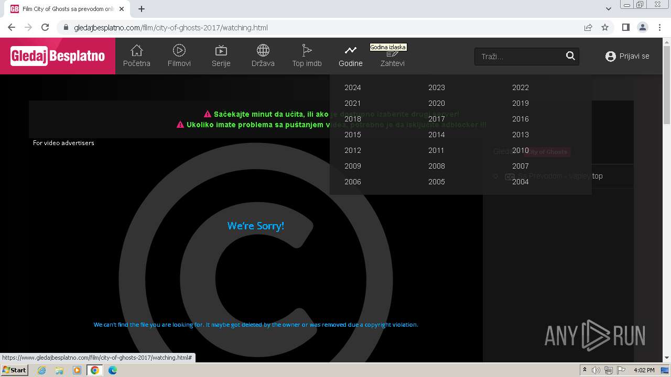
Task: Click the volume tray icon
Action: [596, 370]
